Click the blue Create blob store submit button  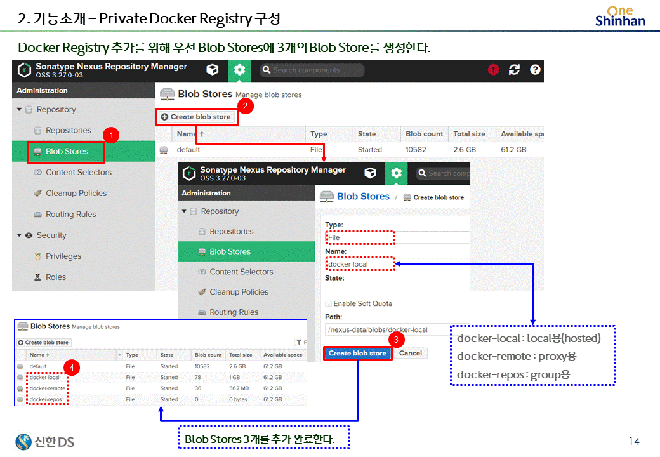coord(357,353)
